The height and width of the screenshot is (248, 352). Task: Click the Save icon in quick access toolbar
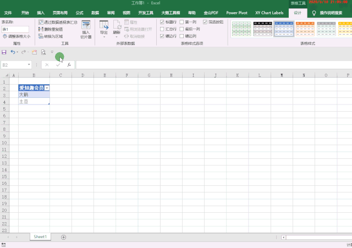4,52
